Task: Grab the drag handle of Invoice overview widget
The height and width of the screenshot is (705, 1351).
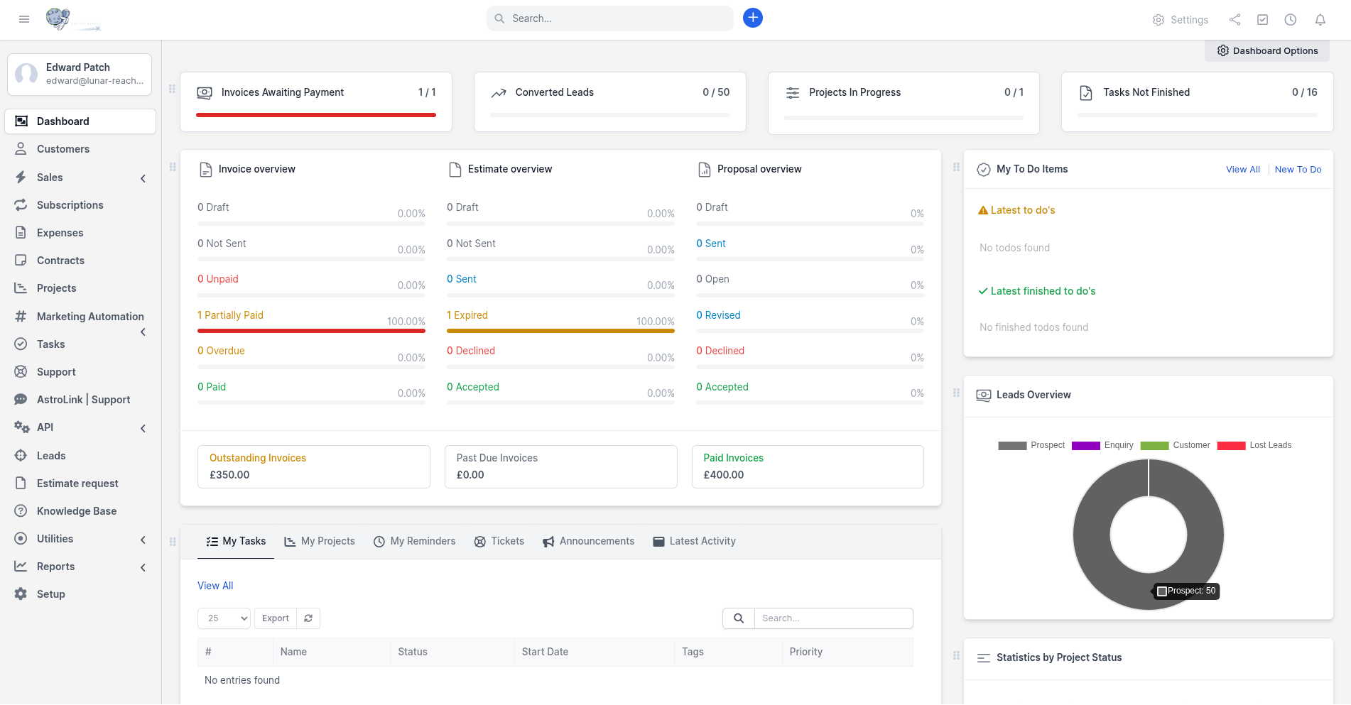Action: 173,168
